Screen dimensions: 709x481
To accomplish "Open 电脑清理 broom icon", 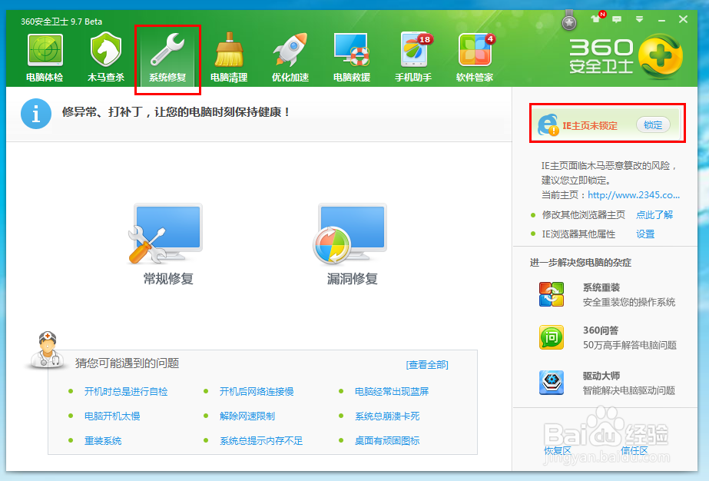I will 229,58.
